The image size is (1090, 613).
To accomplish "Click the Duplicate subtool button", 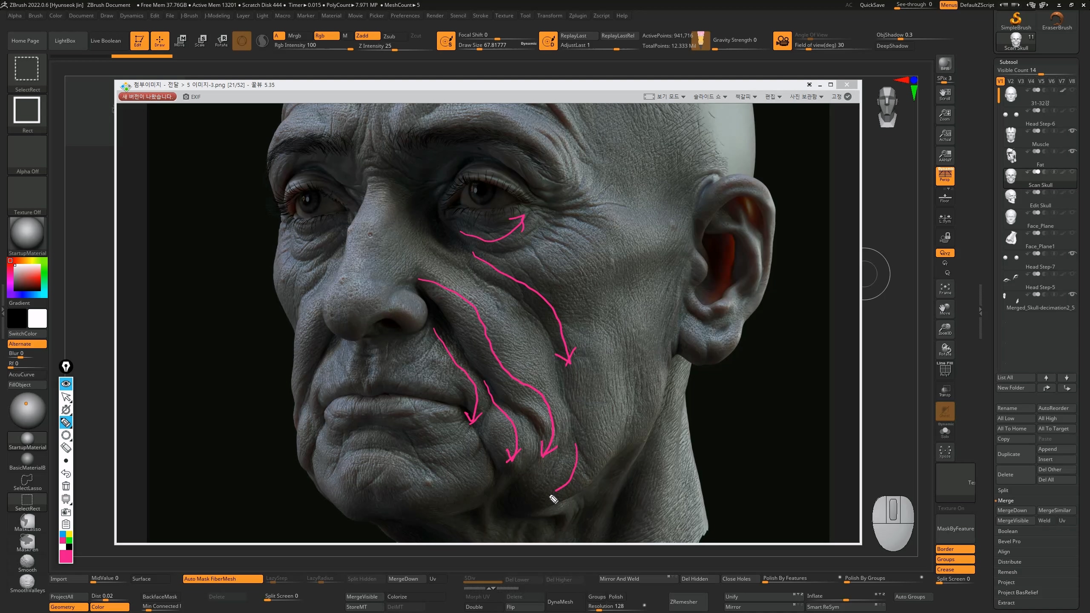I will click(x=1015, y=454).
